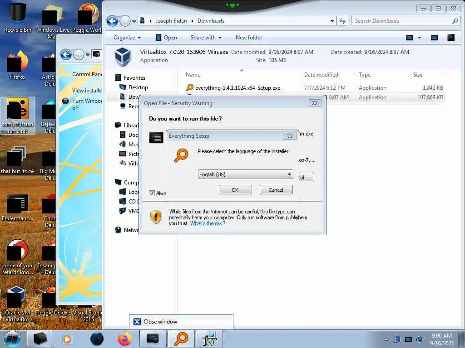This screenshot has height=348, width=465.
Task: Open Explorer help icon in toolbar
Action: click(x=451, y=38)
